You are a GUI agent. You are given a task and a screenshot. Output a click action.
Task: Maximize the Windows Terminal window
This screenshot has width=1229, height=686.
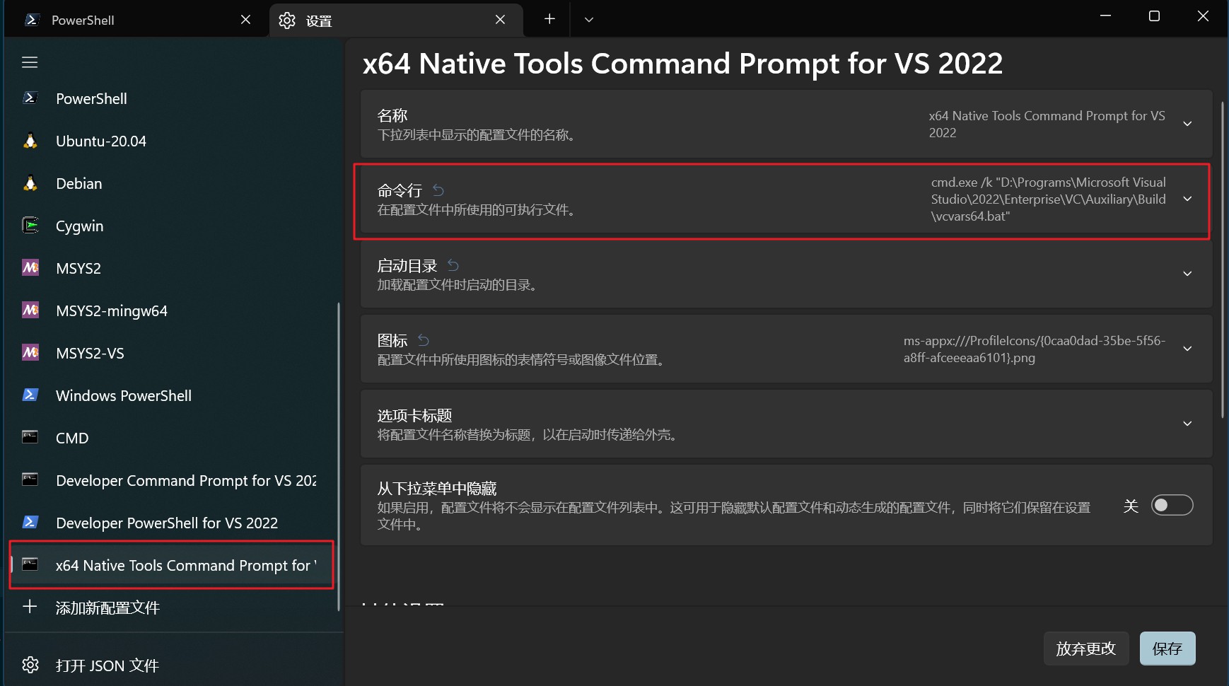coord(1154,16)
